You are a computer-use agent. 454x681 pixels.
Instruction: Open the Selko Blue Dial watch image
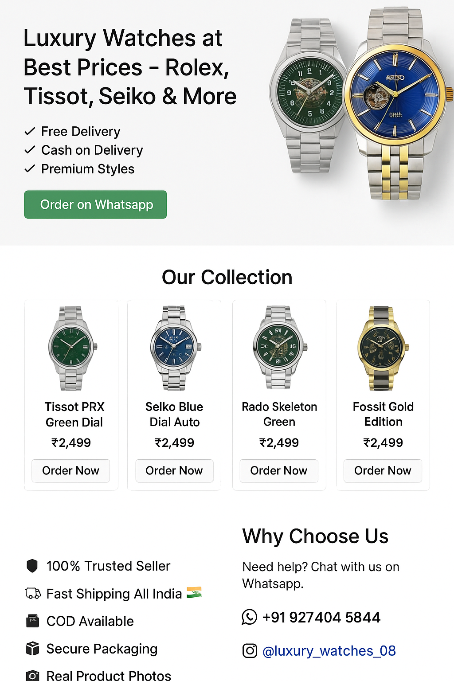[x=175, y=348]
